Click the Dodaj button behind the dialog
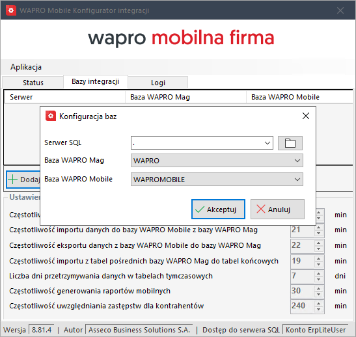This screenshot has height=337, width=356. point(23,180)
